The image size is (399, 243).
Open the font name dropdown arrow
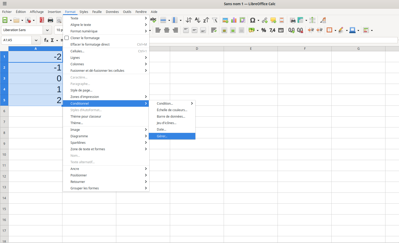point(47,30)
